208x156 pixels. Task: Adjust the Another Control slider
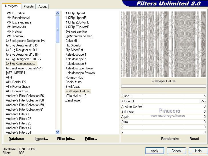coord(163,106)
